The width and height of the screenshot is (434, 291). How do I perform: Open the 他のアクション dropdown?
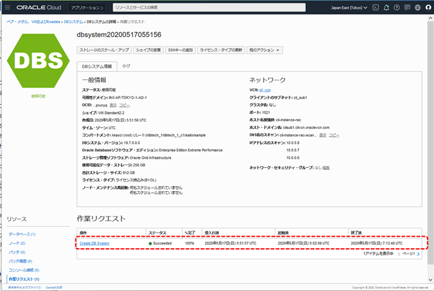click(266, 50)
